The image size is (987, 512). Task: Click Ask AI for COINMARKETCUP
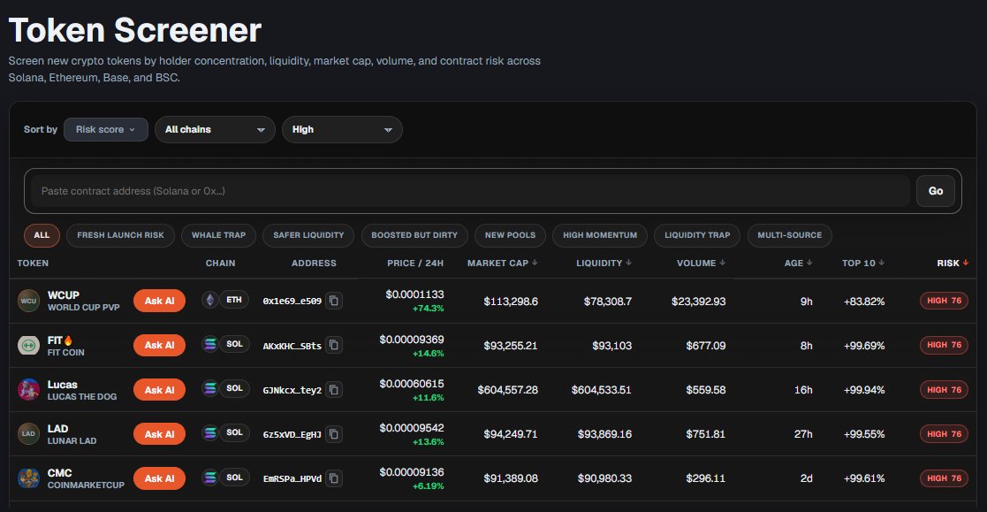pos(159,478)
